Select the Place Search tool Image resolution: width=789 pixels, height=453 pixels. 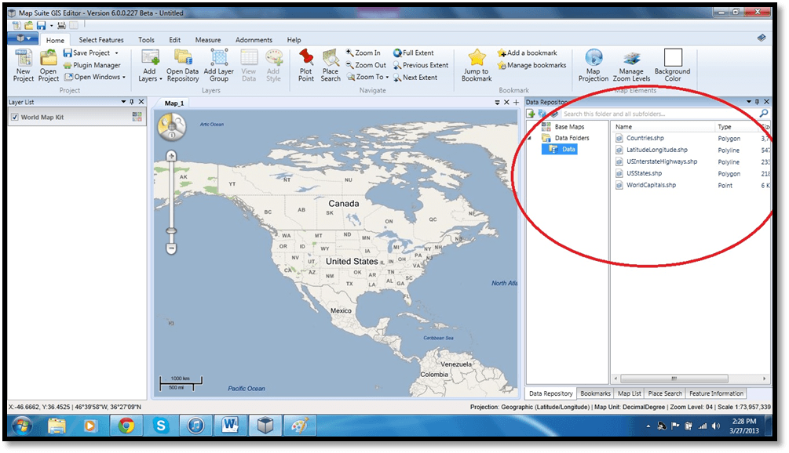(x=331, y=59)
